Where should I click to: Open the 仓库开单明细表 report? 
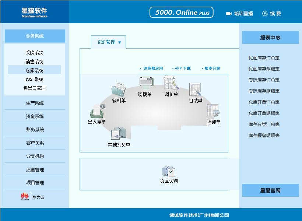click(x=264, y=113)
